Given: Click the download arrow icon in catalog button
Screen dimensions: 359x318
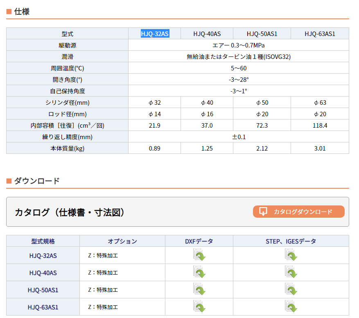Looking at the screenshot, I should click(x=264, y=212).
